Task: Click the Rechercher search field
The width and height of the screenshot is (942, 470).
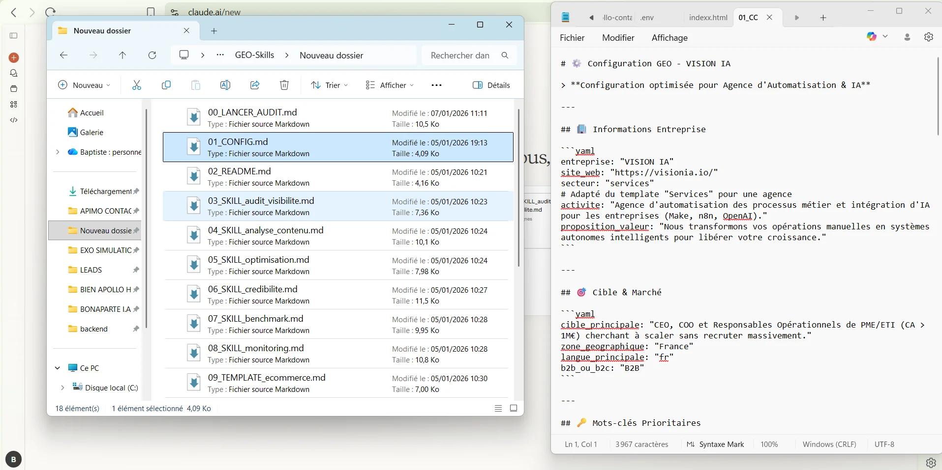Action: [x=462, y=55]
